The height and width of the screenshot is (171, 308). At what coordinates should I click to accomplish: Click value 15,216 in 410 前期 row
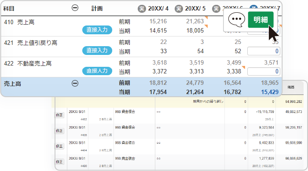coord(158,21)
